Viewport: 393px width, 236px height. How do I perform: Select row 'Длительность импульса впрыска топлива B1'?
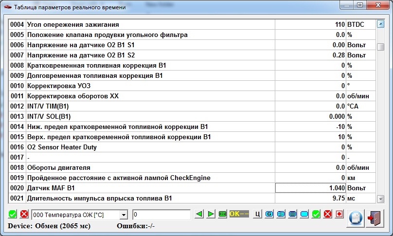tap(192, 198)
